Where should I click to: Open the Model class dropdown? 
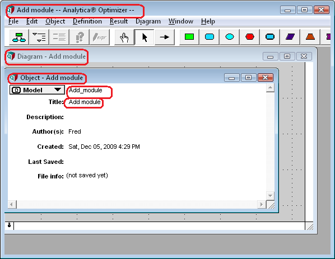click(37, 90)
